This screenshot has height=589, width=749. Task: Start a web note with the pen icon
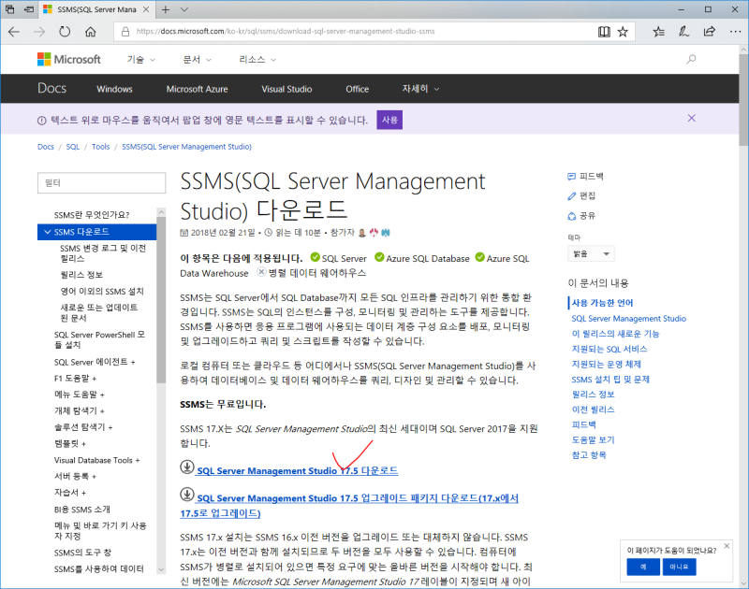[686, 31]
